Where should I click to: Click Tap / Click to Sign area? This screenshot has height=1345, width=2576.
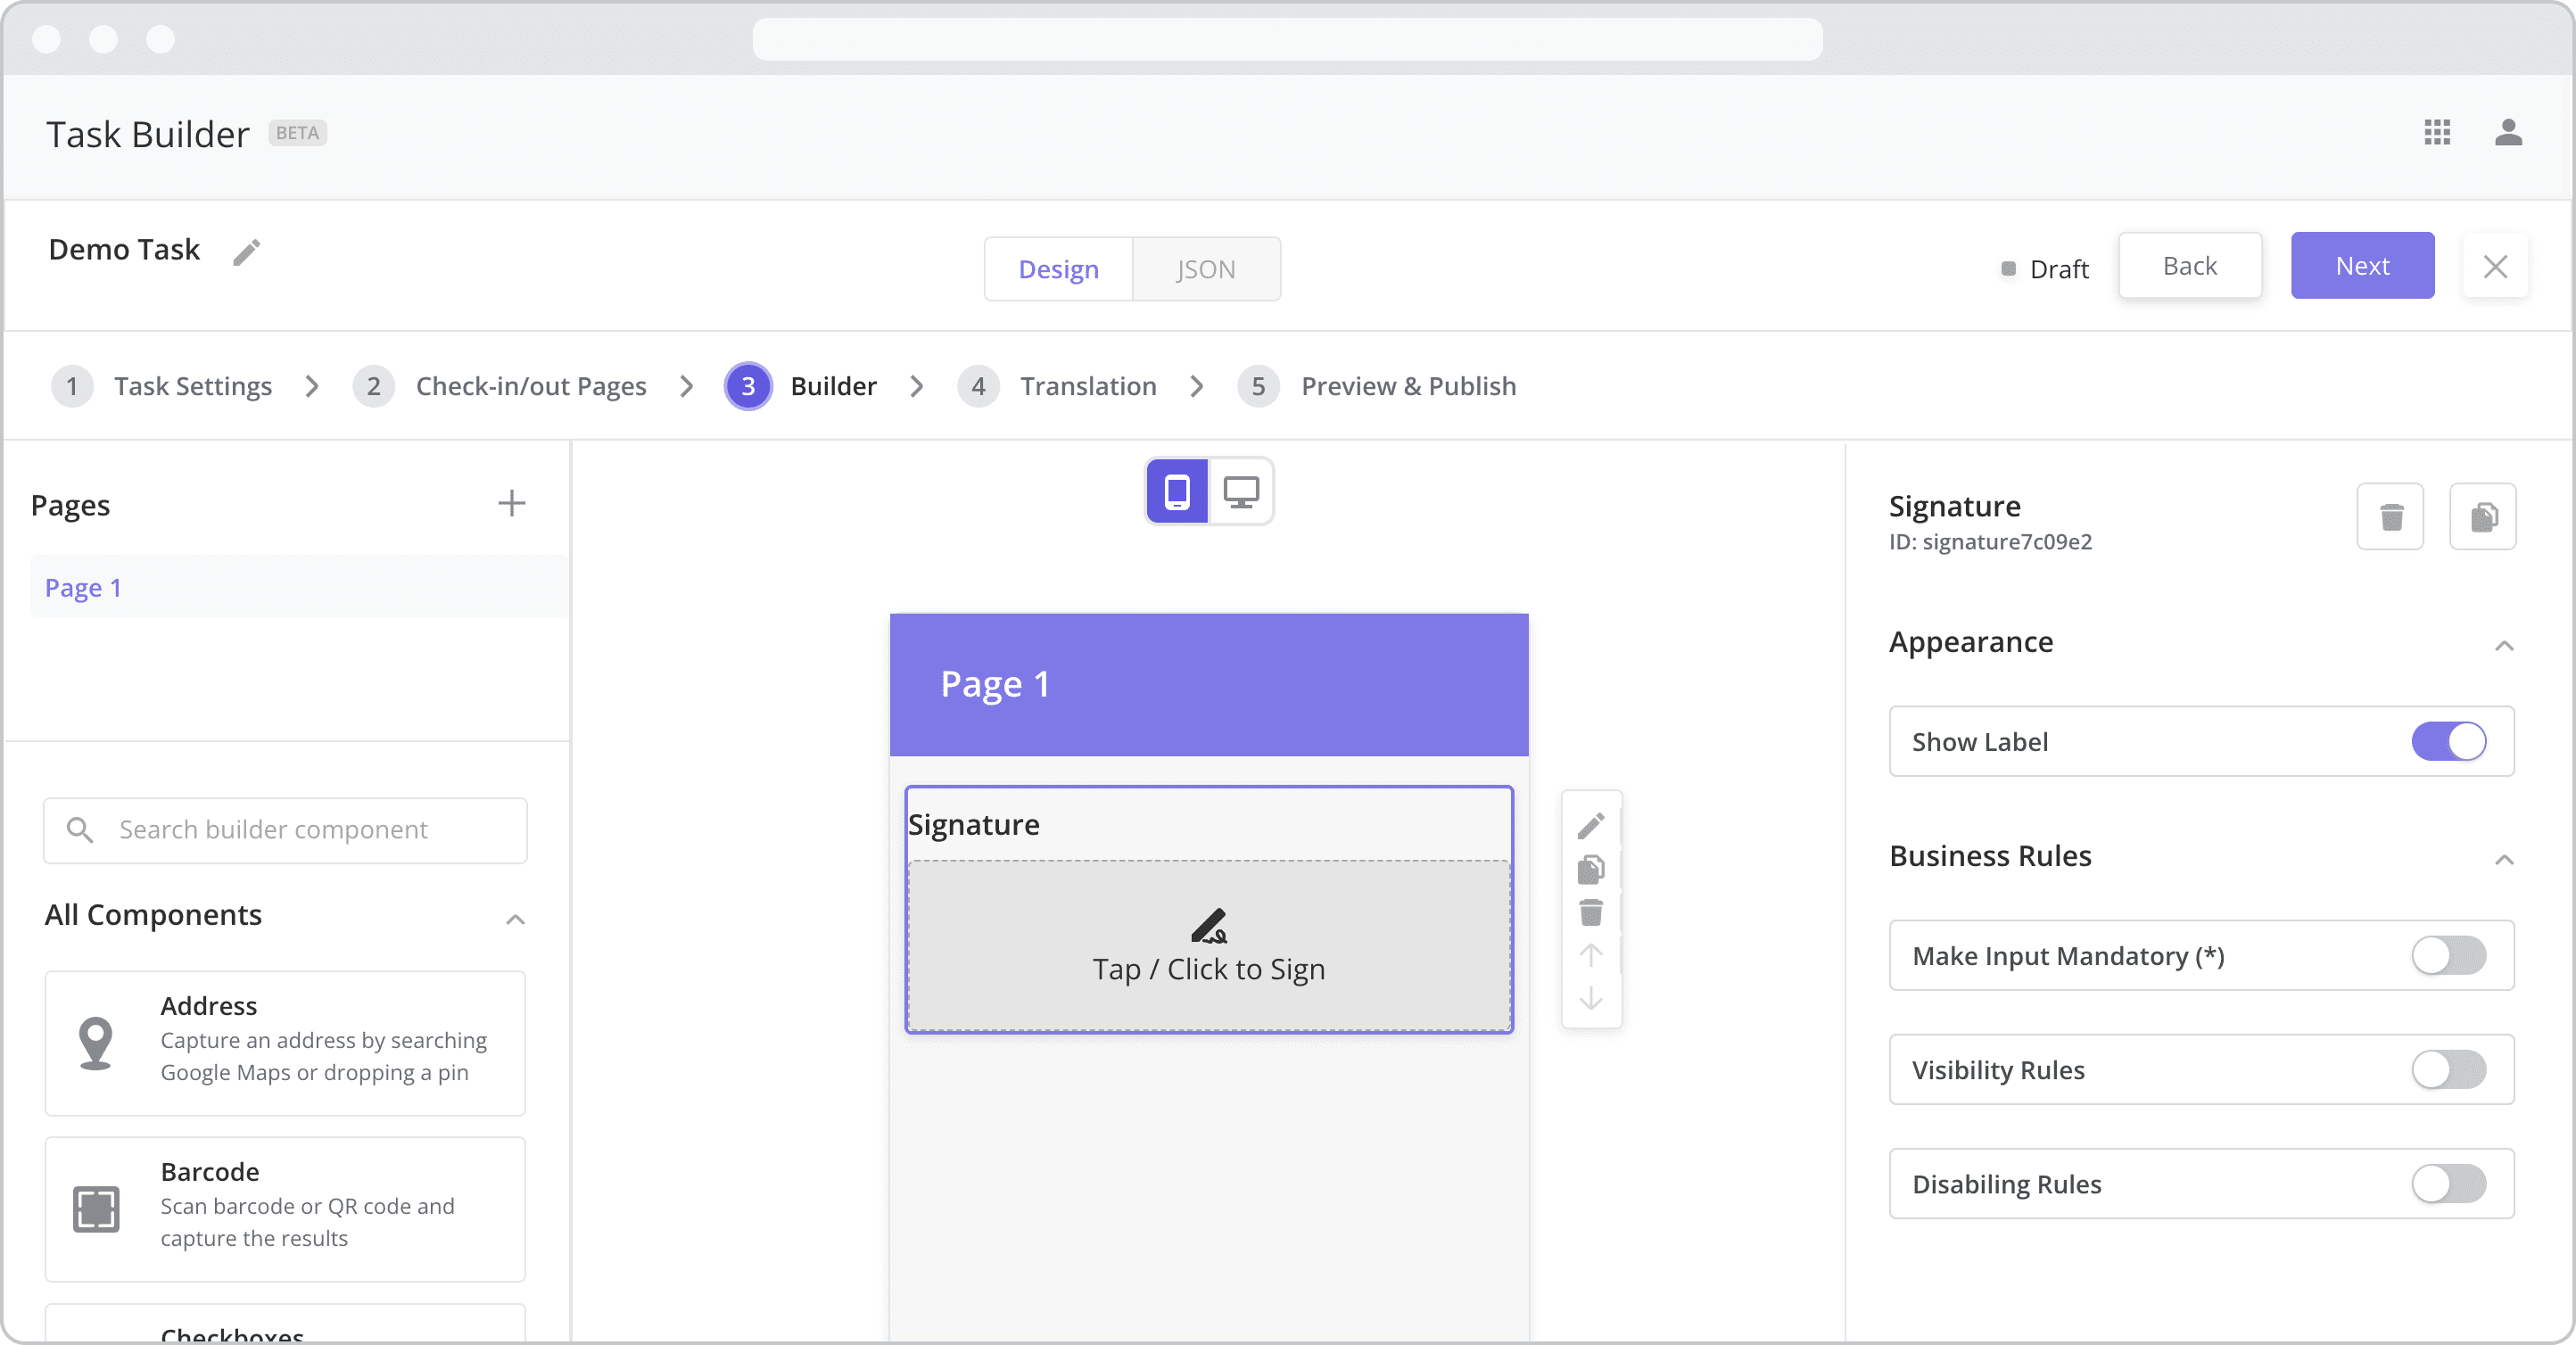click(x=1208, y=945)
